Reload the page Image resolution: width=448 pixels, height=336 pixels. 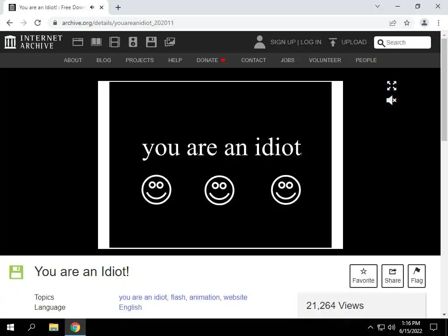click(38, 23)
